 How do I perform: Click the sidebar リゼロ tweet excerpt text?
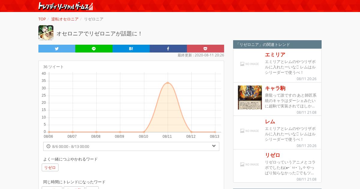(x=291, y=167)
